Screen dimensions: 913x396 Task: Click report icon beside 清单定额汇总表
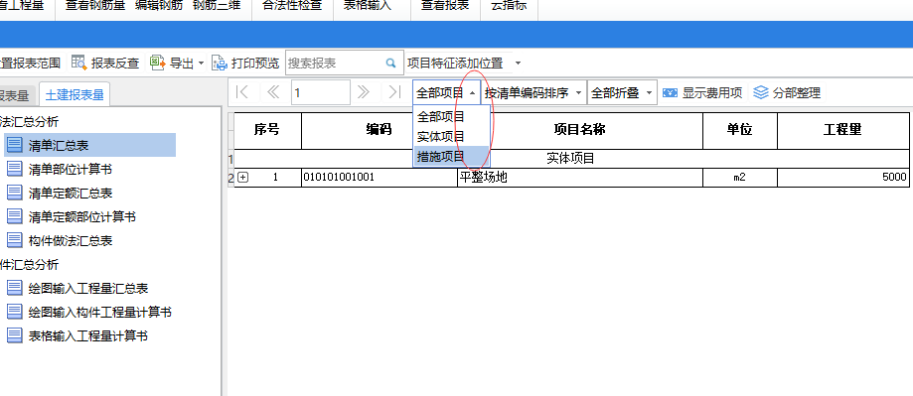click(15, 193)
